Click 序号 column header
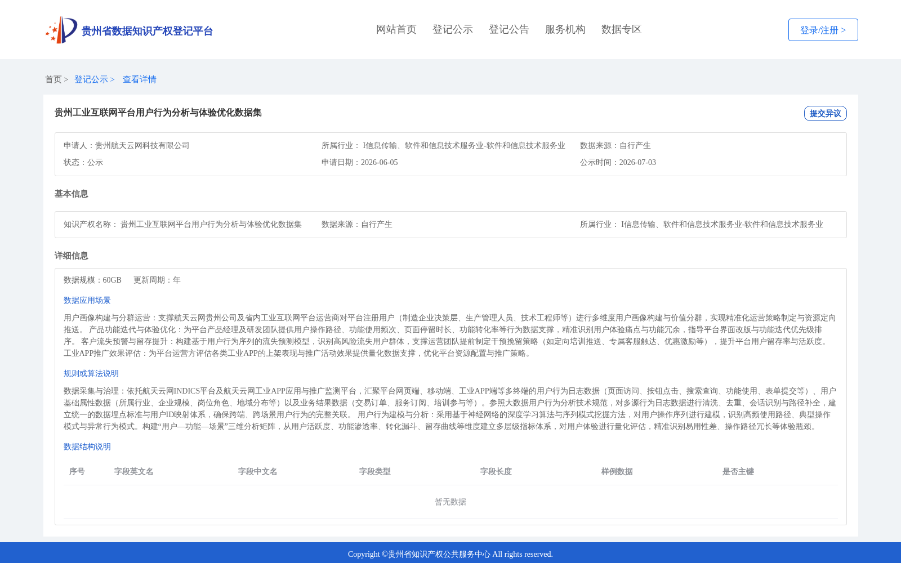Screen dimensions: 901x563 tap(77, 471)
